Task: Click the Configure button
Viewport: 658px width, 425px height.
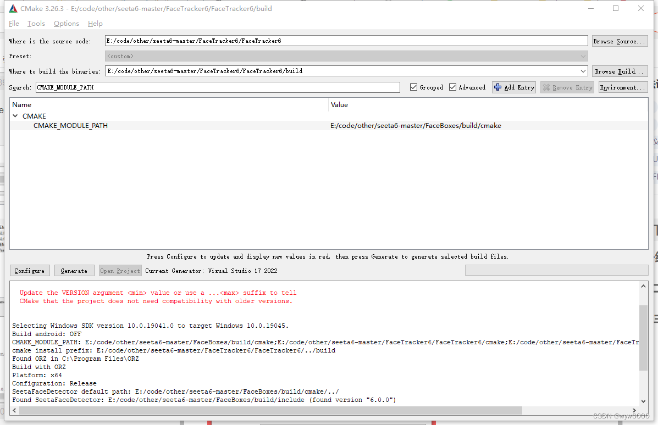Action: pos(30,271)
